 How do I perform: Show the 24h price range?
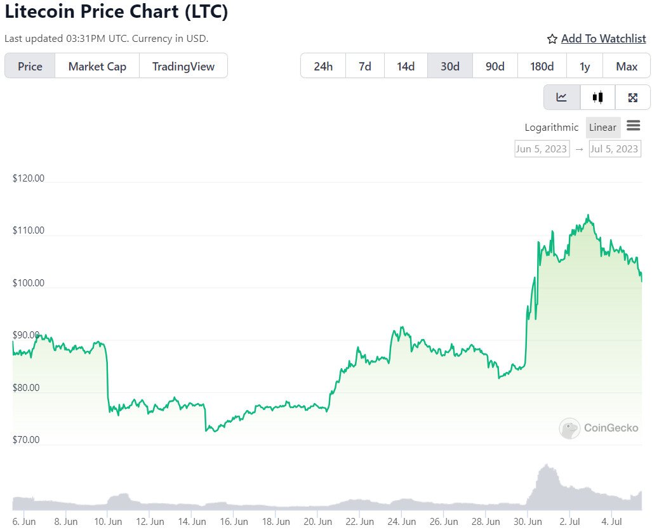[x=323, y=66]
